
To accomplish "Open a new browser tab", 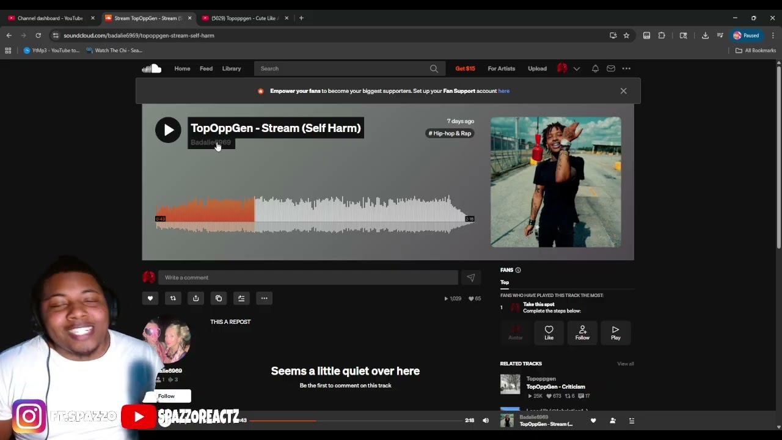I will pos(301,18).
